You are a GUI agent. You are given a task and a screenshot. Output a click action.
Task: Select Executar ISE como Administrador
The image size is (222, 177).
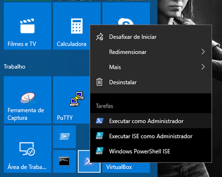click(151, 136)
